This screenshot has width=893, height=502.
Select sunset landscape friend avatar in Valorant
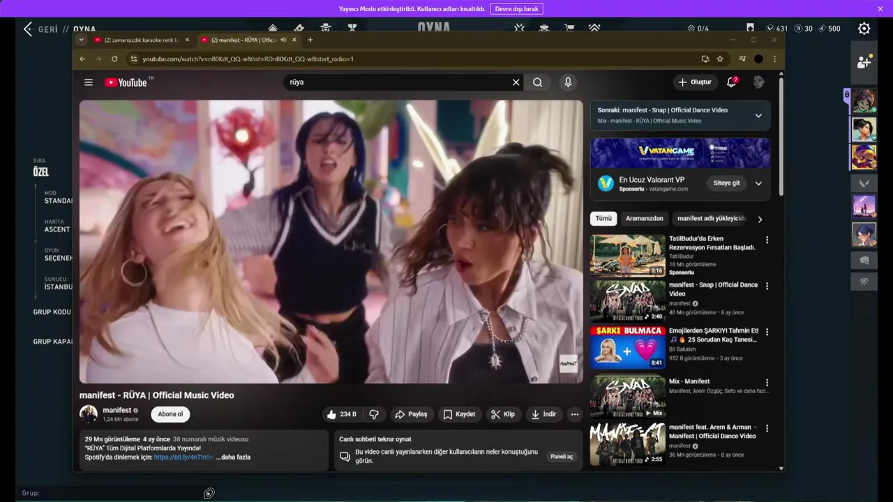tap(864, 207)
